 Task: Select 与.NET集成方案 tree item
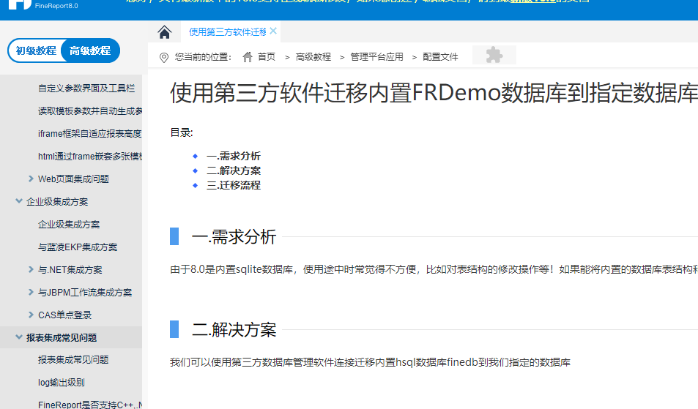70,270
